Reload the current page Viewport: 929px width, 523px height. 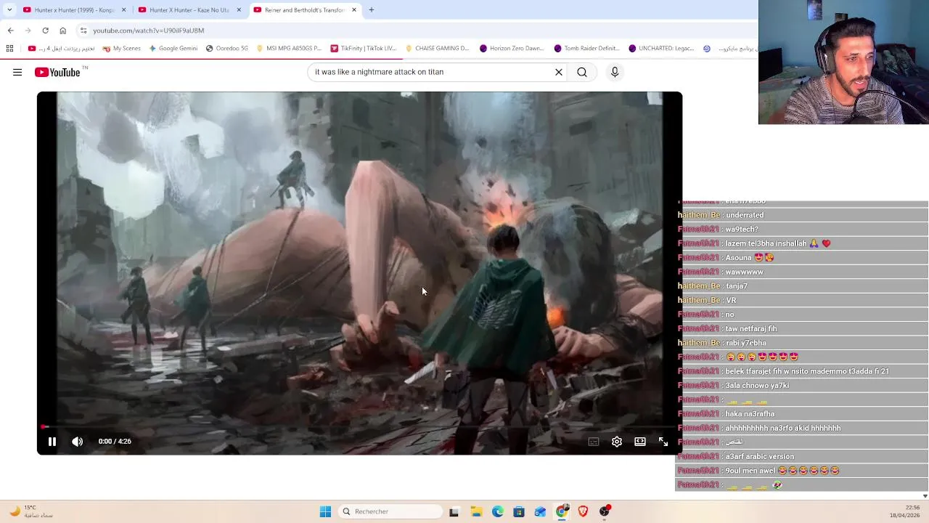(x=45, y=31)
